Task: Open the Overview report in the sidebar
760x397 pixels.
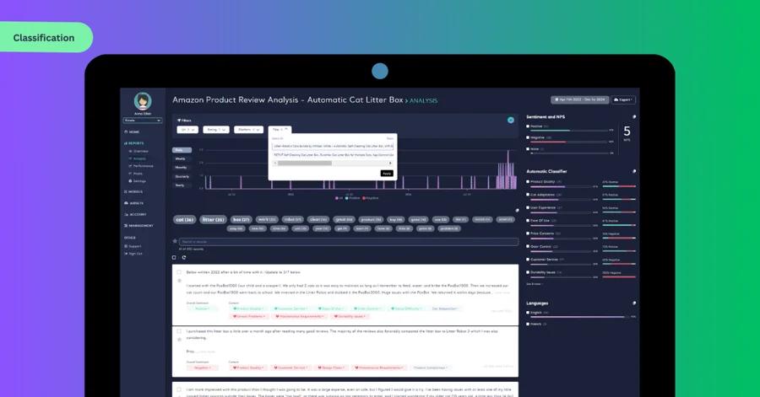Action: coord(138,152)
